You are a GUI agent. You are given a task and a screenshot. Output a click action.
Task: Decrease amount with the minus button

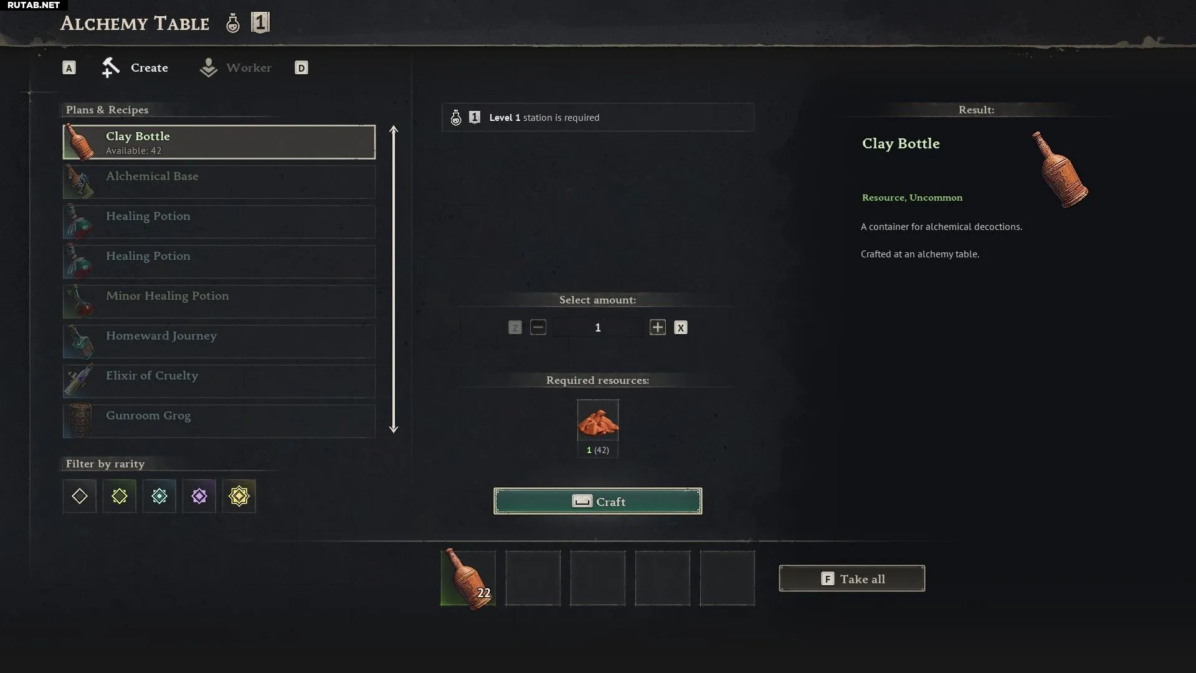pyautogui.click(x=538, y=327)
